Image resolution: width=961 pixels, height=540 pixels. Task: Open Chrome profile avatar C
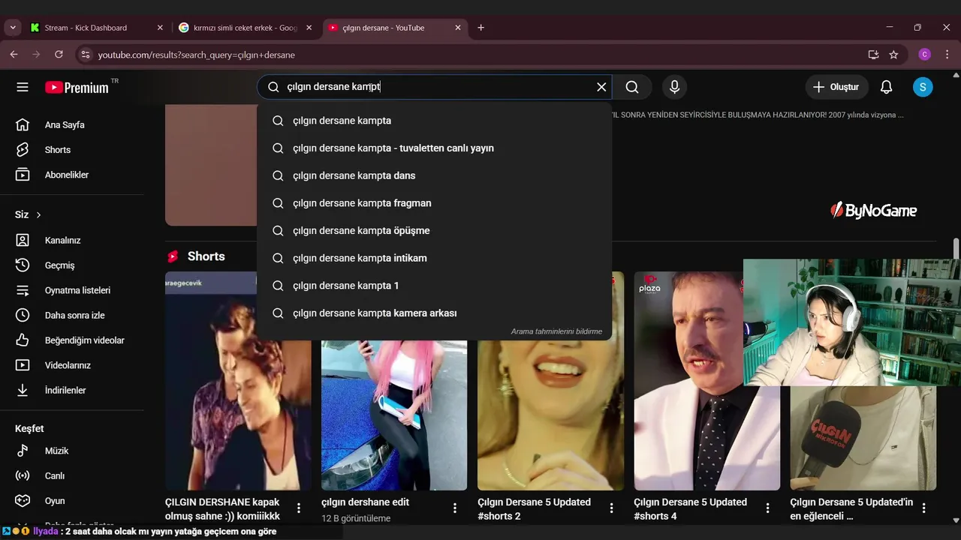pos(925,55)
